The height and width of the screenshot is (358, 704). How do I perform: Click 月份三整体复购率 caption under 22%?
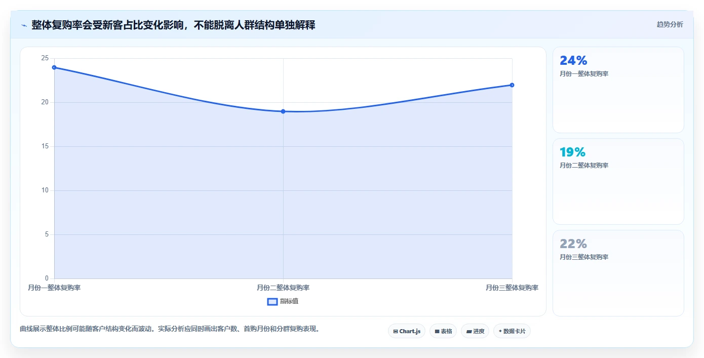584,257
